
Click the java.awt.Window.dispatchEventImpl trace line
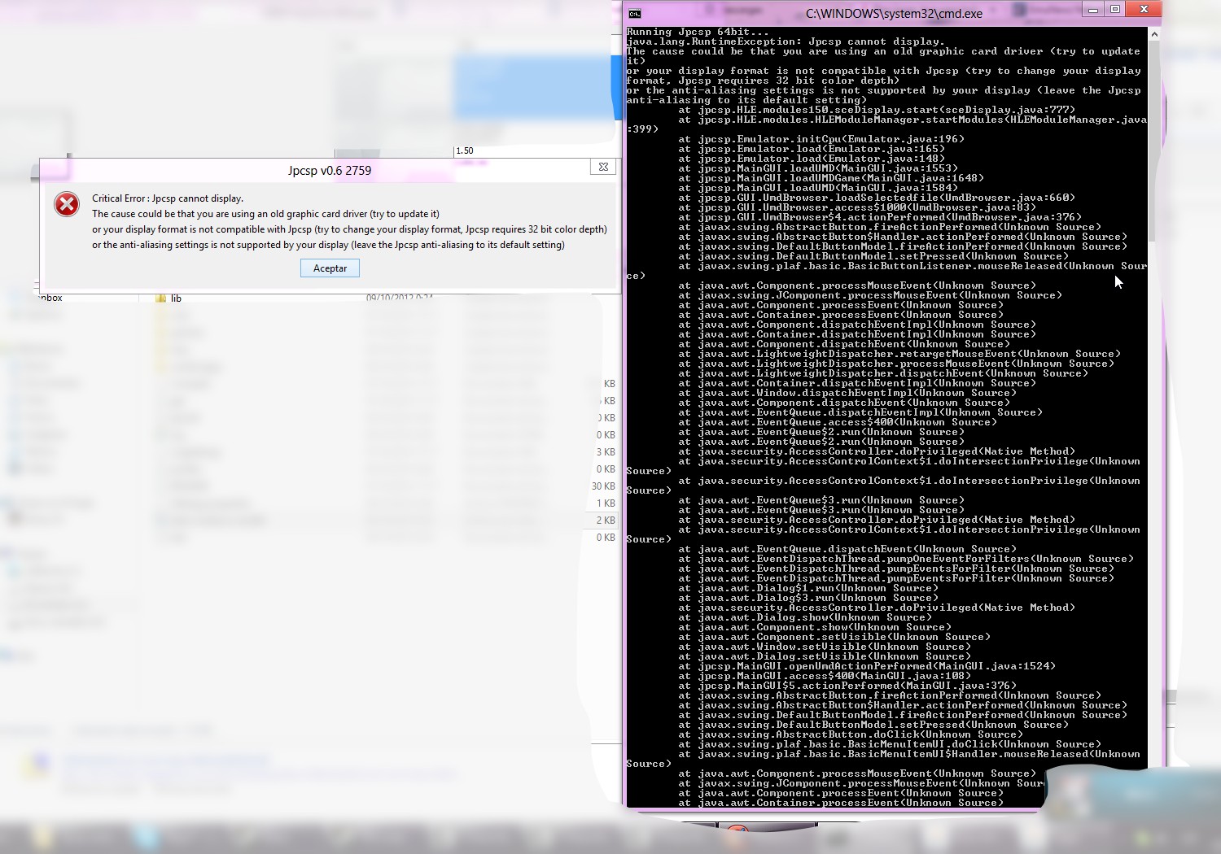847,393
